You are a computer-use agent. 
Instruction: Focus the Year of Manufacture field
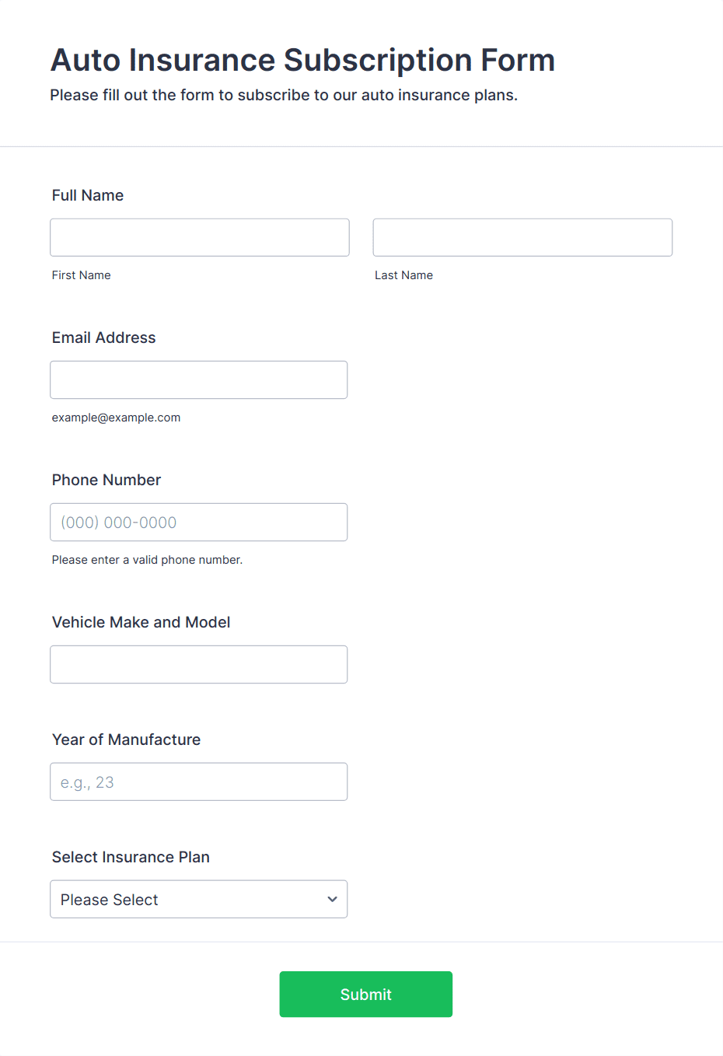199,782
